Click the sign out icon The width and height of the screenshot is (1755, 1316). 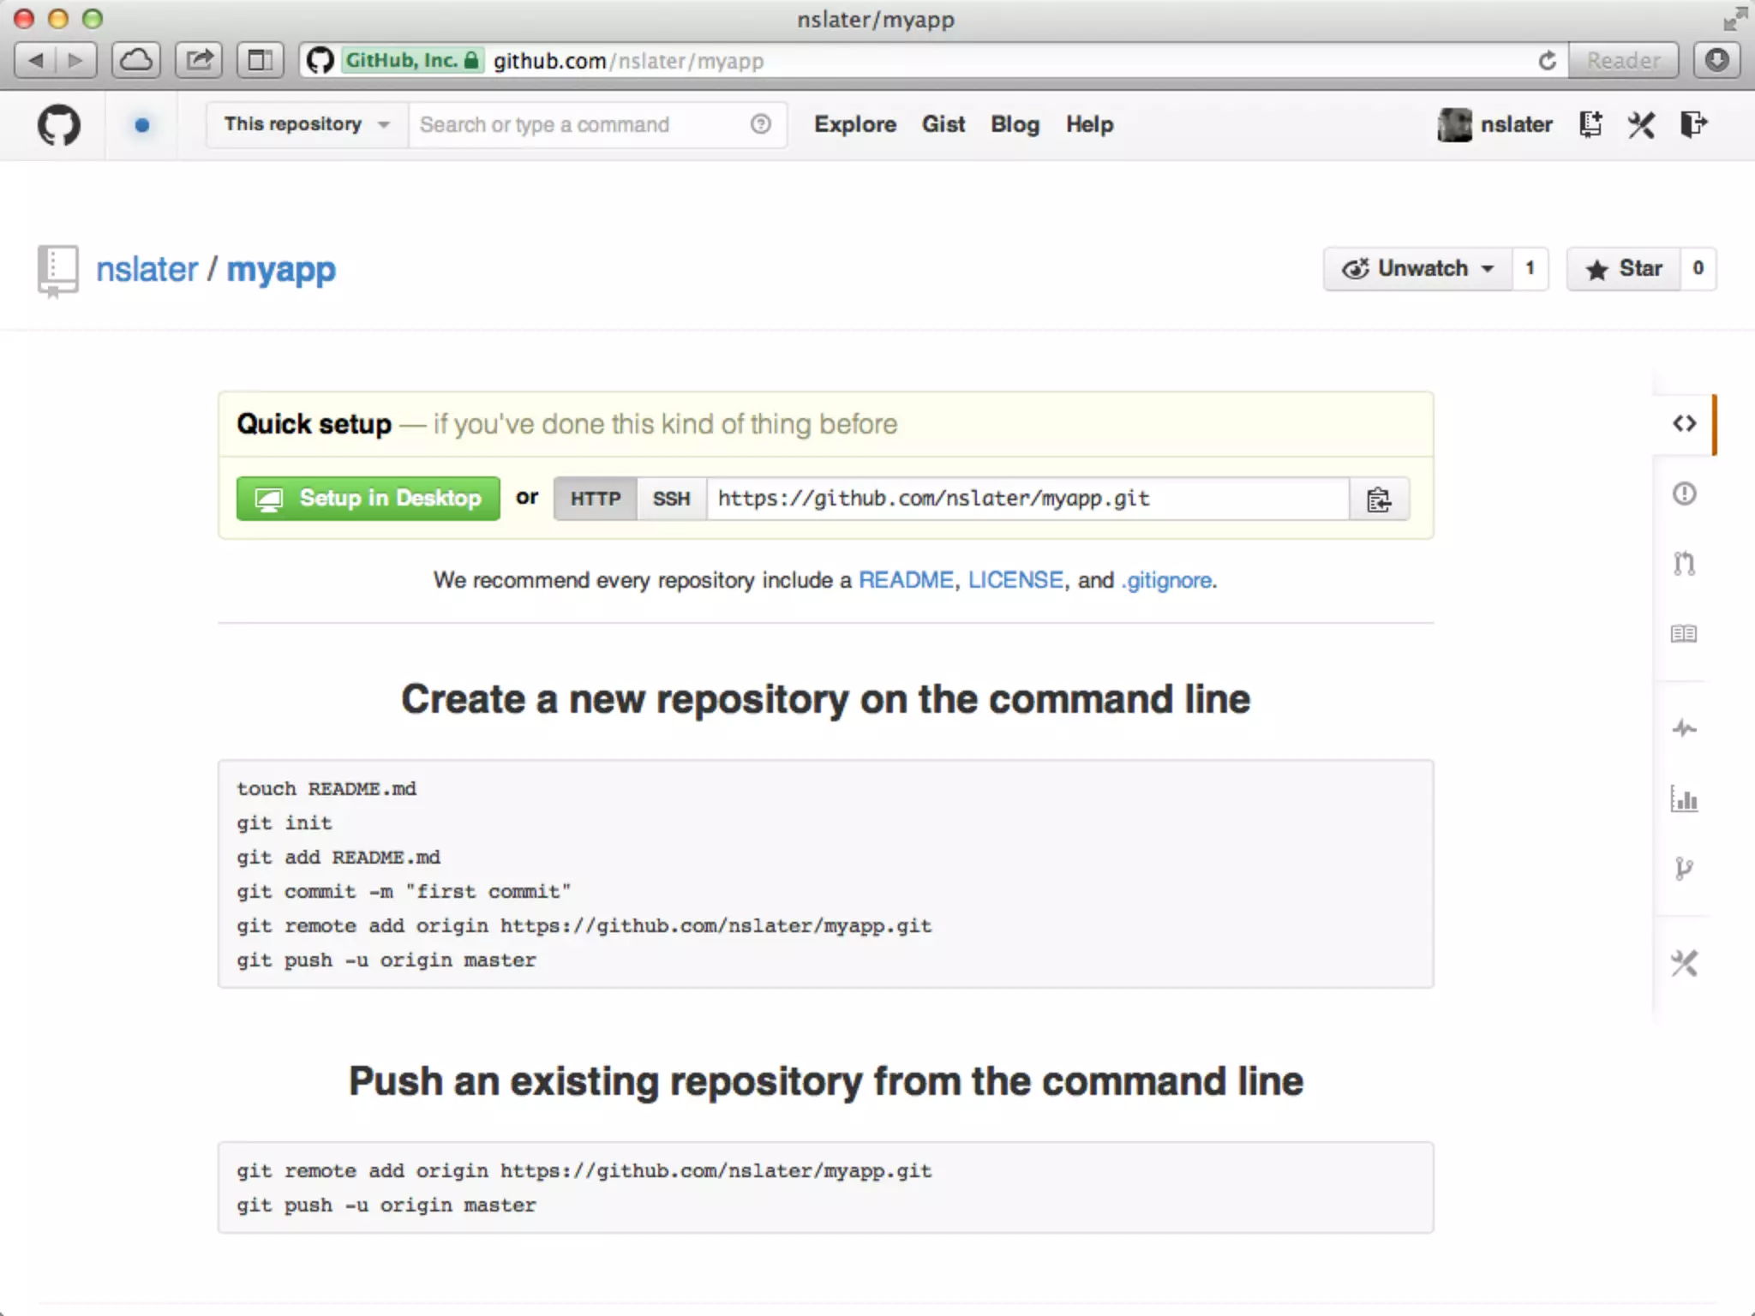coord(1693,125)
